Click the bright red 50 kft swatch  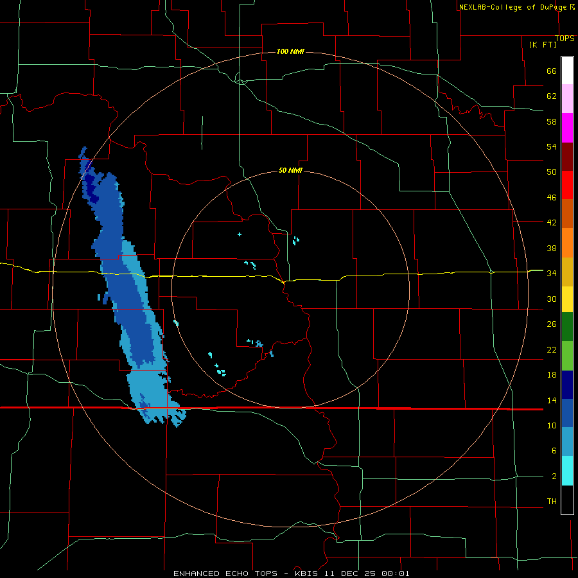[567, 185]
